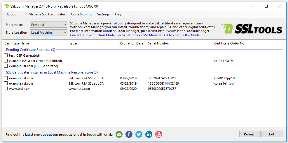This screenshot has width=288, height=143.
Task: Sort by the Certificate Name column header
Action: (x=34, y=43)
